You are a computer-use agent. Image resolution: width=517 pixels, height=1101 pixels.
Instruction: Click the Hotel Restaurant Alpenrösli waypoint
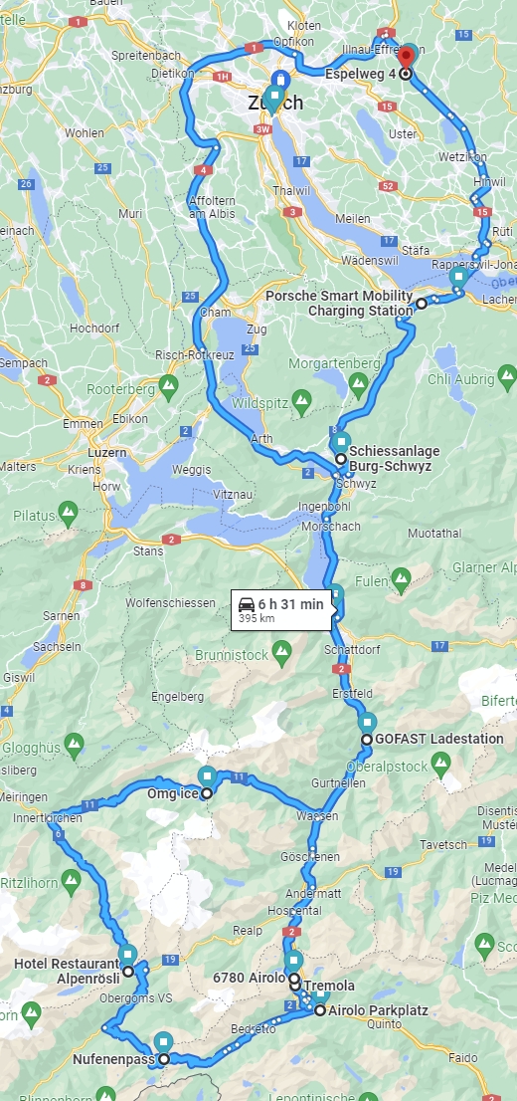[127, 972]
